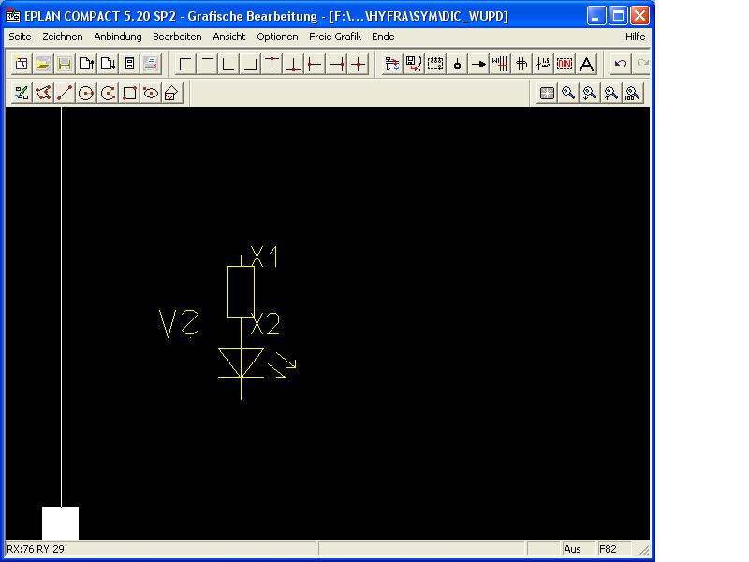Open the Zeichnen menu
This screenshot has width=749, height=562.
62,37
